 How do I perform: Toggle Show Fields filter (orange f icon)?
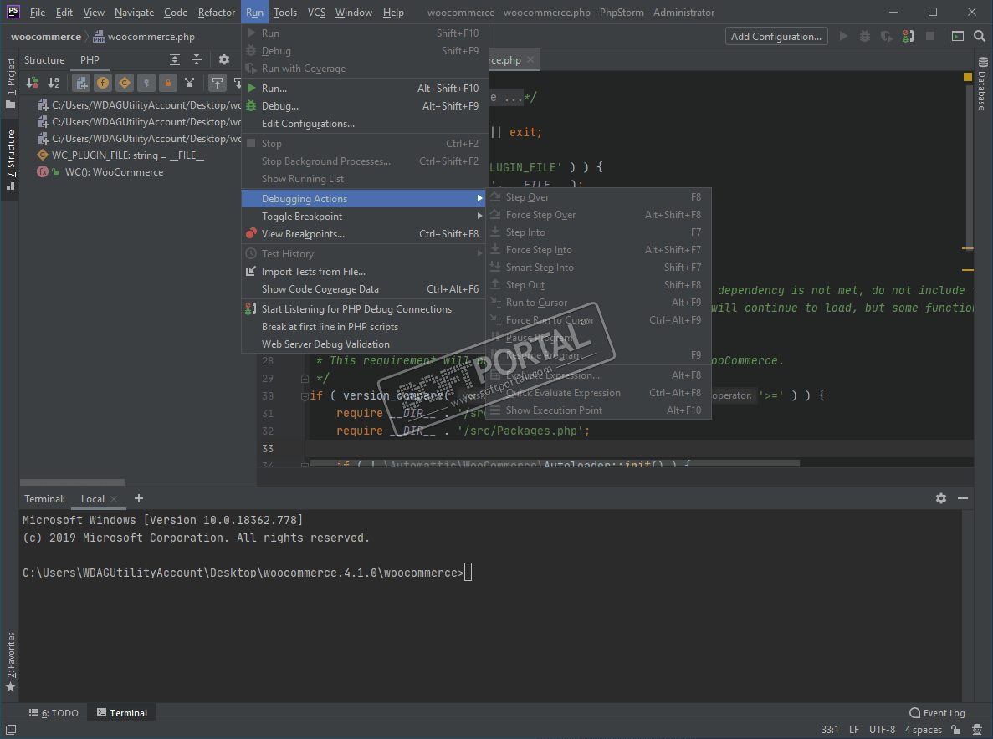103,82
